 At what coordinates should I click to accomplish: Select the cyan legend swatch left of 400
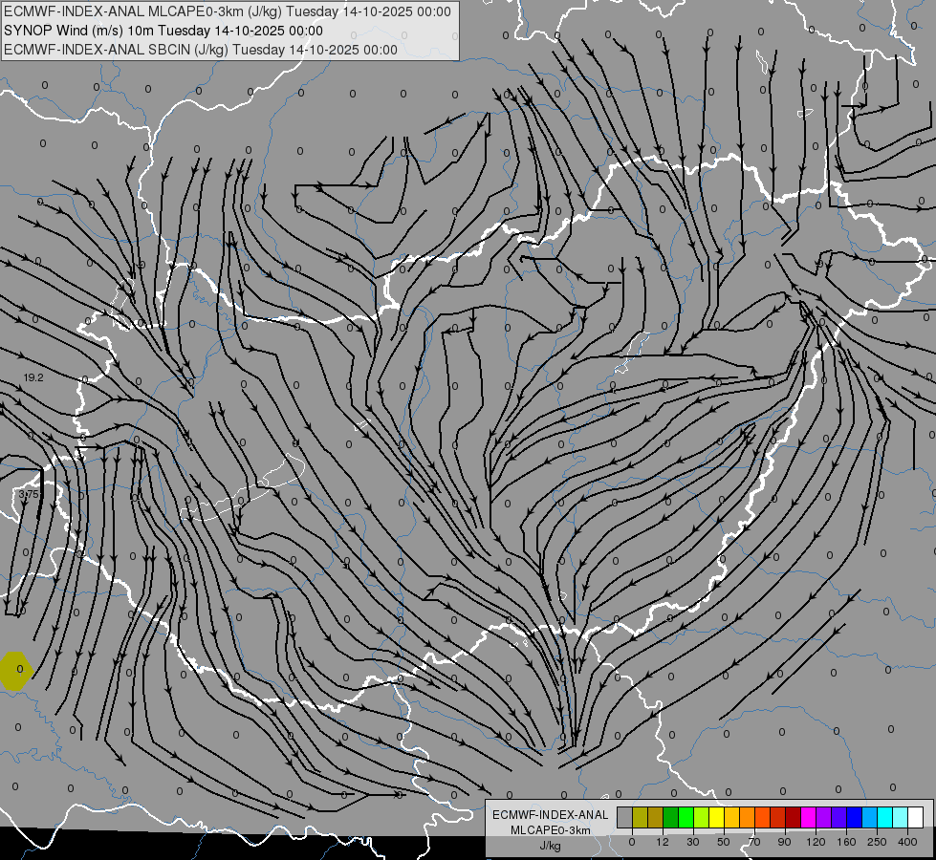(885, 817)
